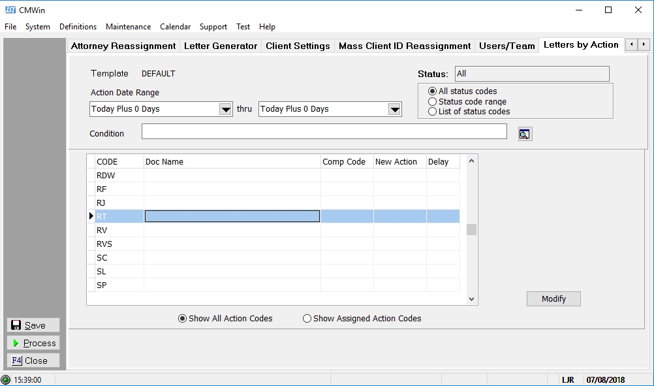Image resolution: width=654 pixels, height=386 pixels.
Task: Click the F4 Close button
Action: tap(33, 361)
